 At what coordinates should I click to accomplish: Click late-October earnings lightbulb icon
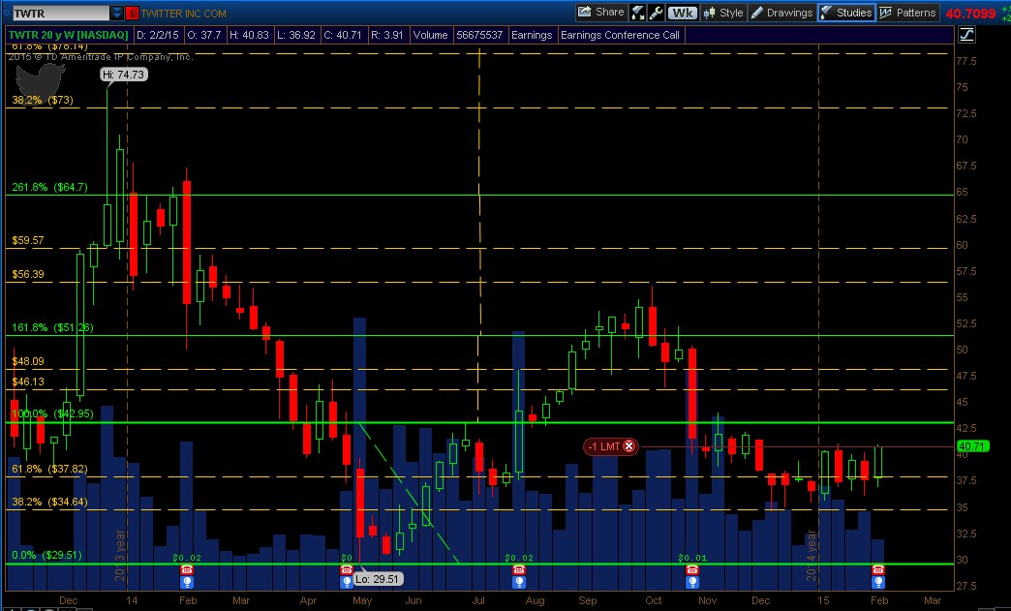(691, 582)
